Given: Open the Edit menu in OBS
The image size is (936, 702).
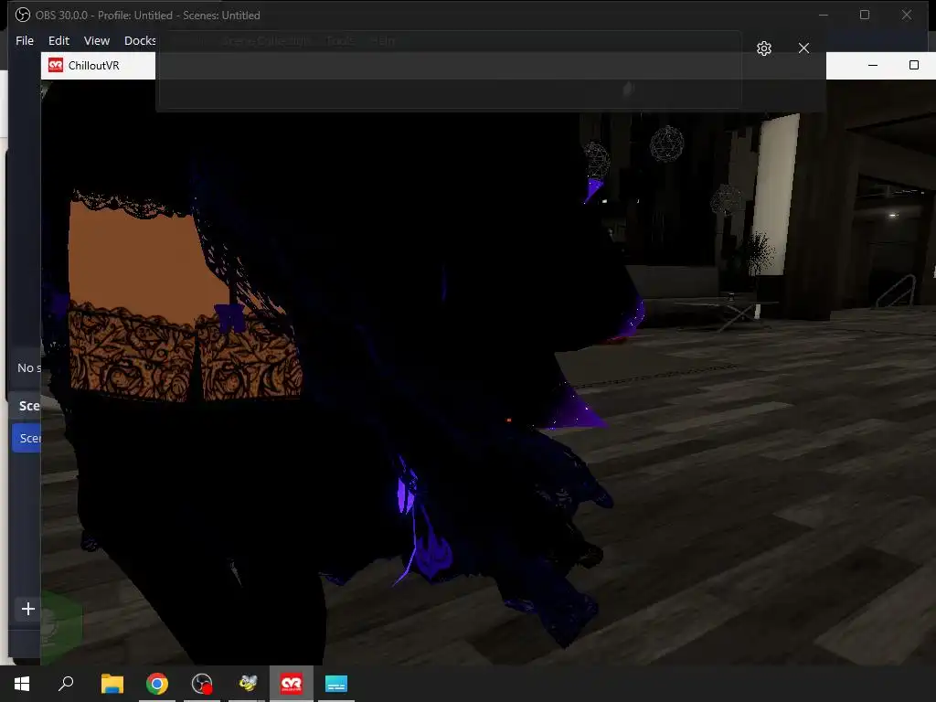Looking at the screenshot, I should click(x=58, y=40).
